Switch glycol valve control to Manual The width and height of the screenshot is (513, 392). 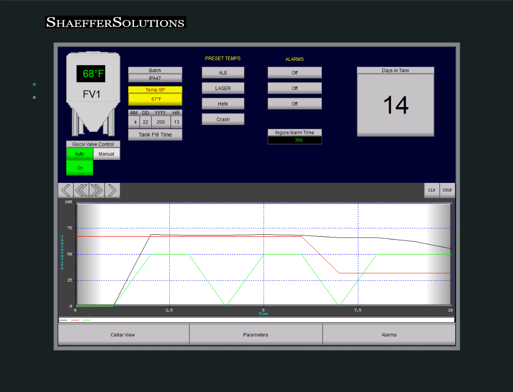pyautogui.click(x=106, y=153)
